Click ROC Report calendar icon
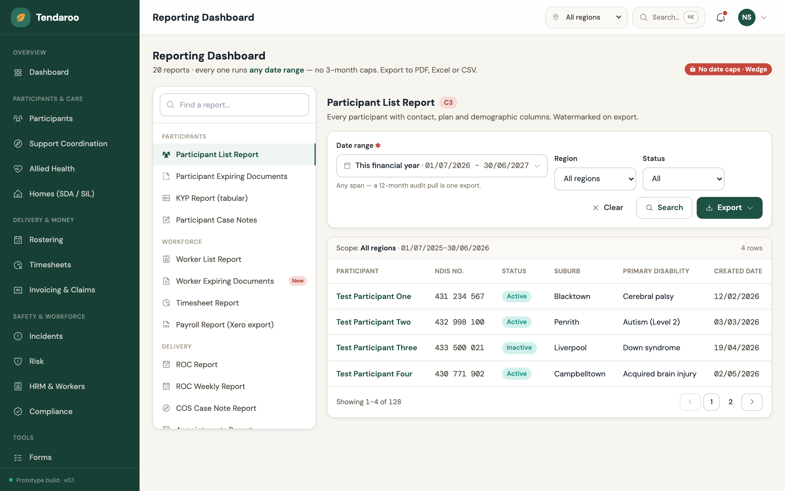The image size is (785, 491). point(166,364)
